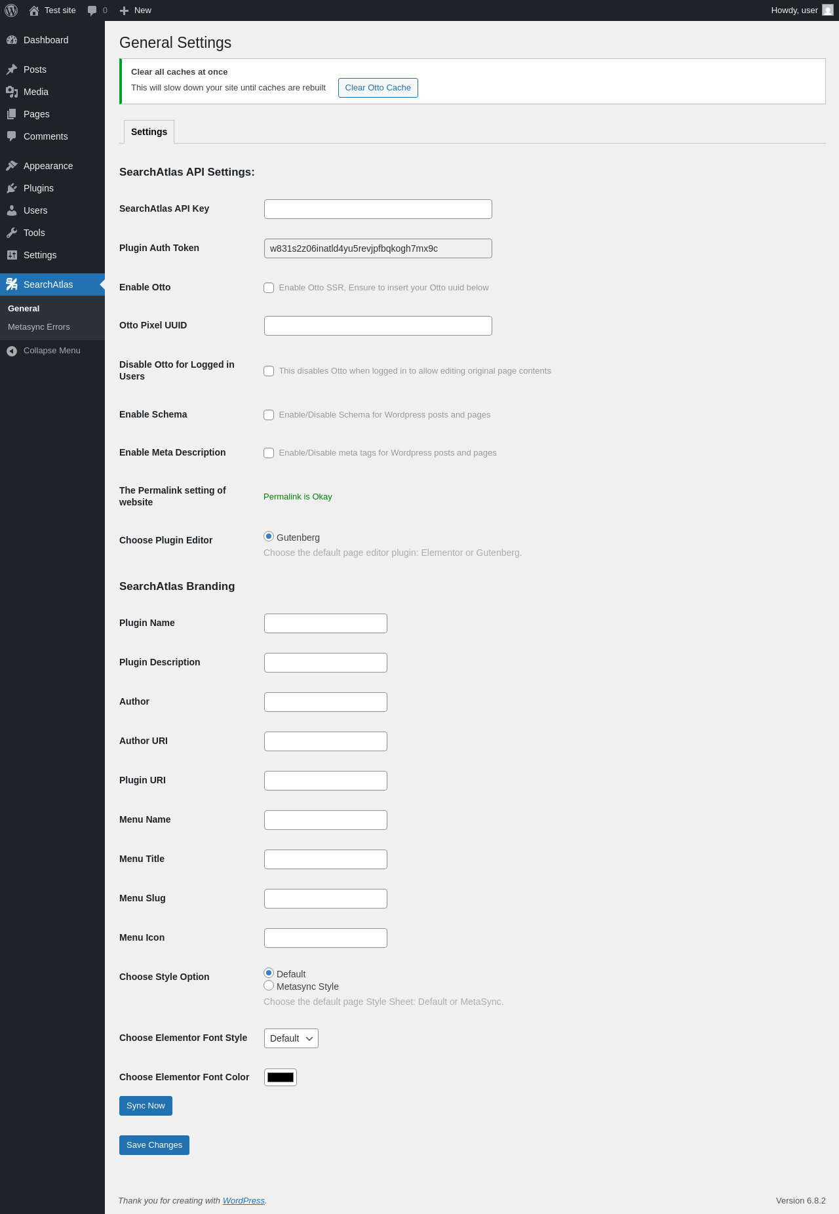Click the Media icon in sidebar
839x1214 pixels.
(x=12, y=92)
